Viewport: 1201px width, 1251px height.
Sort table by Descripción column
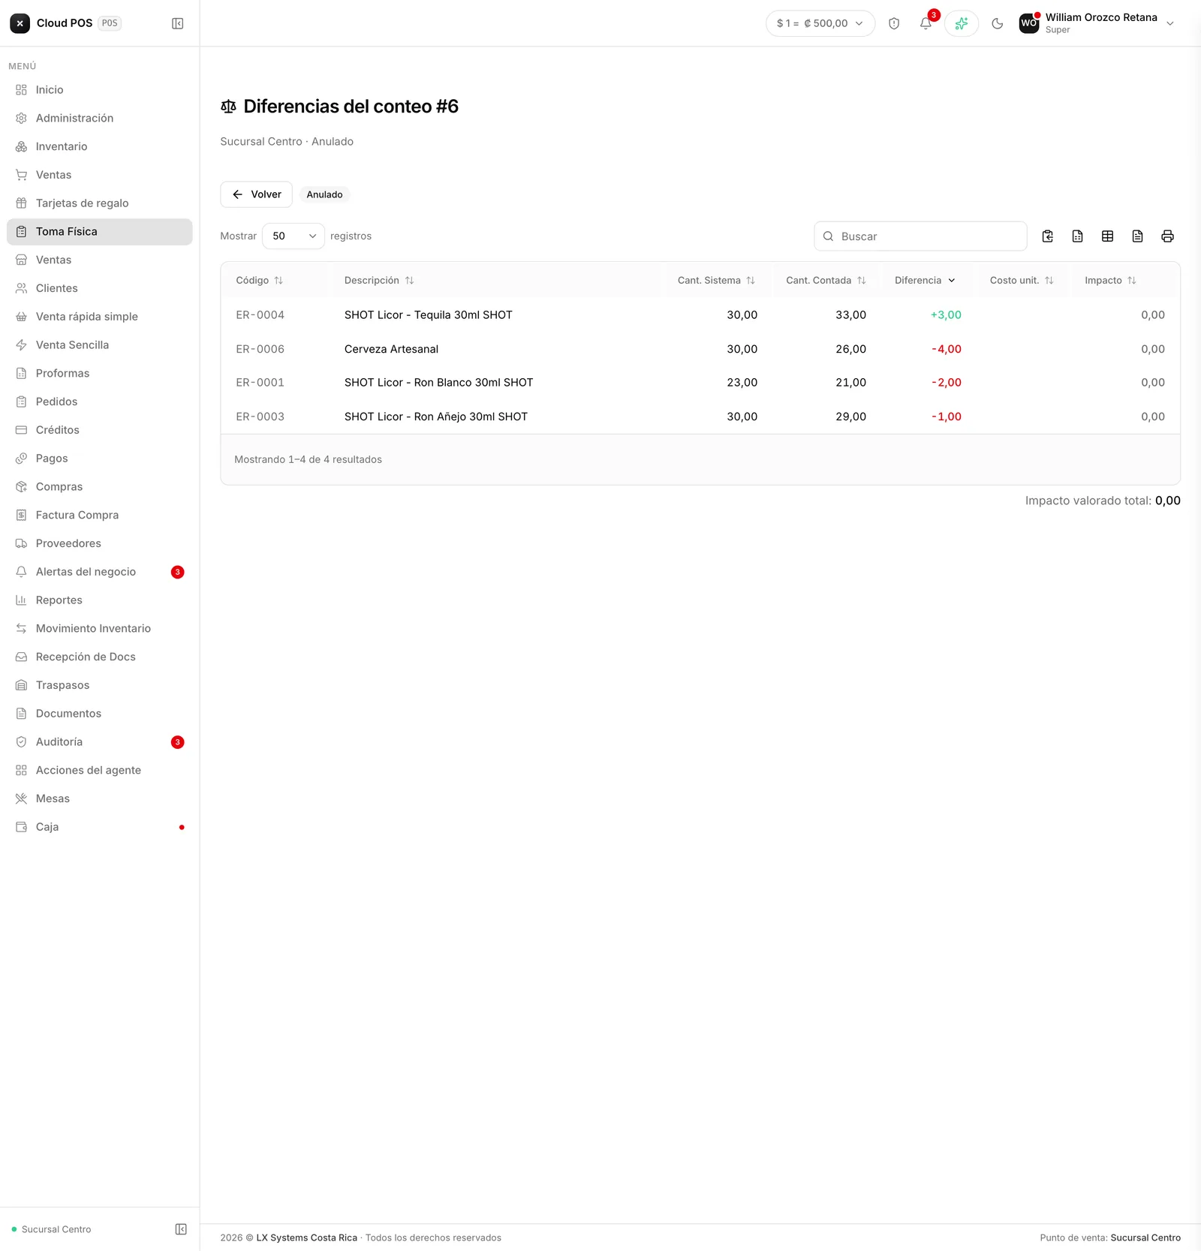click(379, 280)
